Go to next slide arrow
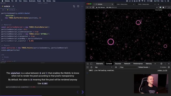The height and width of the screenshot is (96, 171). tap(83, 92)
